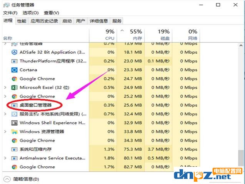This screenshot has width=245, height=184.
Task: Click the 0.5 MB/秒 disk cell
Action: (x=158, y=158)
